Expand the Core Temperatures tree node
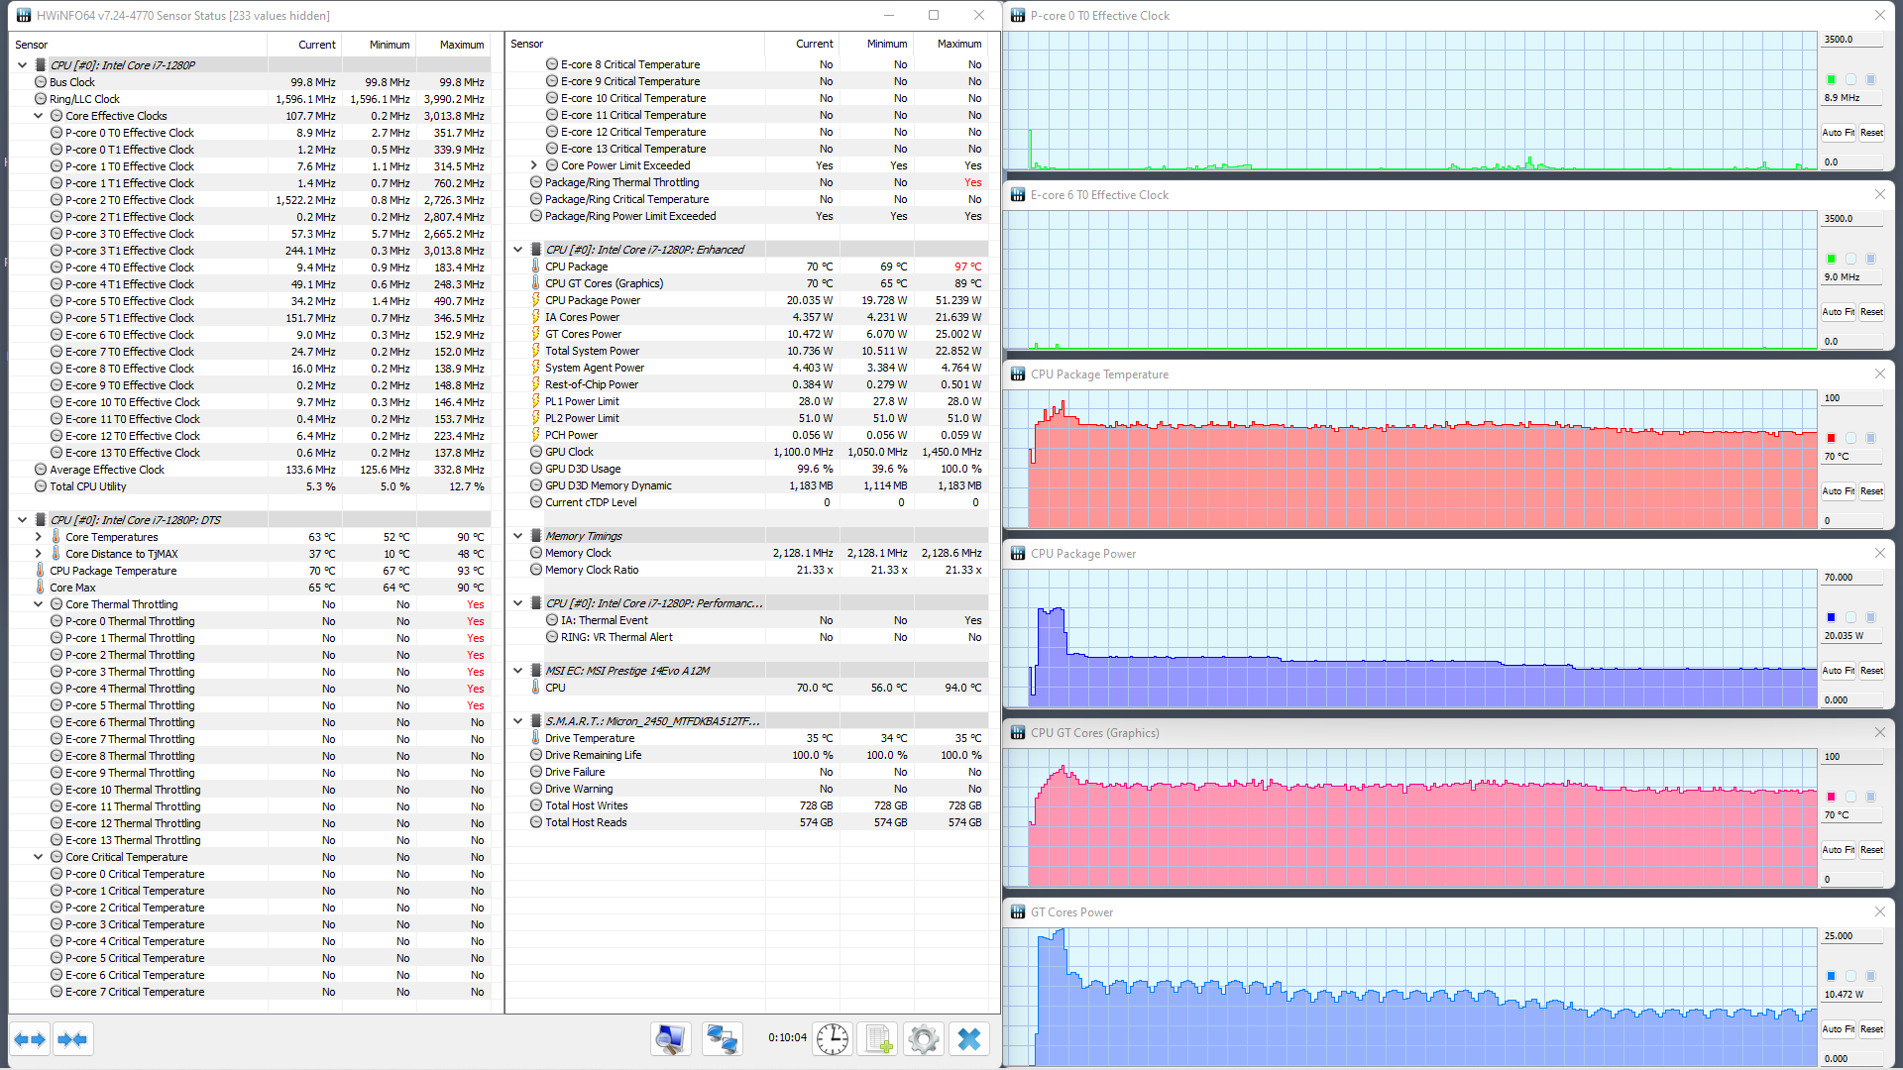 pos(39,537)
